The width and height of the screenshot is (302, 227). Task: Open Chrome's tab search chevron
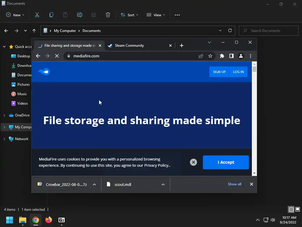(209, 42)
